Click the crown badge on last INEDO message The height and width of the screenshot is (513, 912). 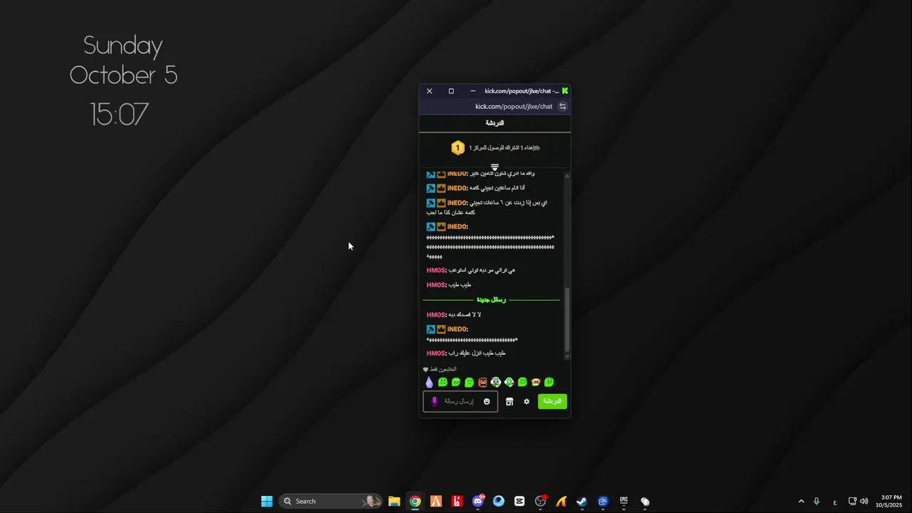441,329
